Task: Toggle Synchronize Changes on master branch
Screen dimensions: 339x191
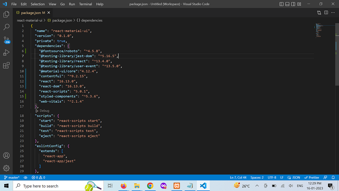Action: 25,177
